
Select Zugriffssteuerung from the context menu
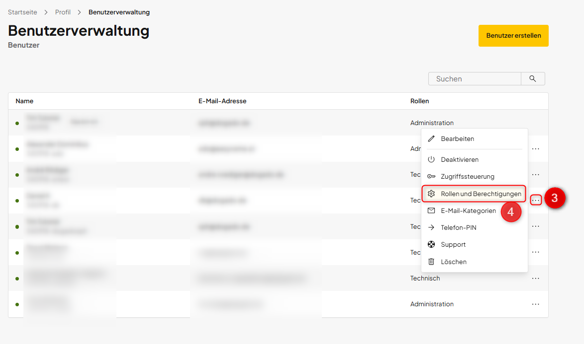coord(468,177)
